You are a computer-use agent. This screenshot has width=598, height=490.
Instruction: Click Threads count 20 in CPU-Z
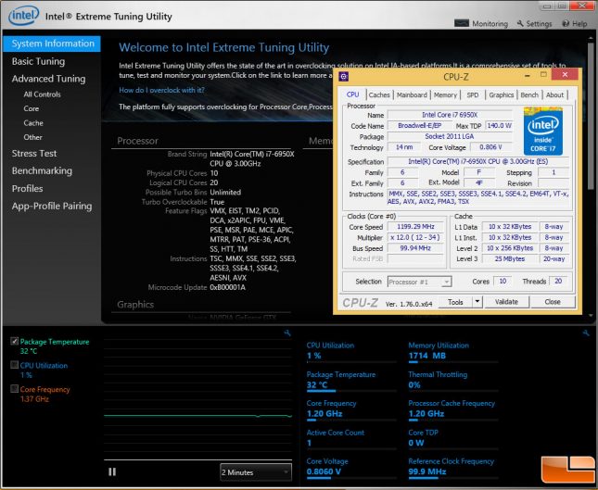coord(558,282)
